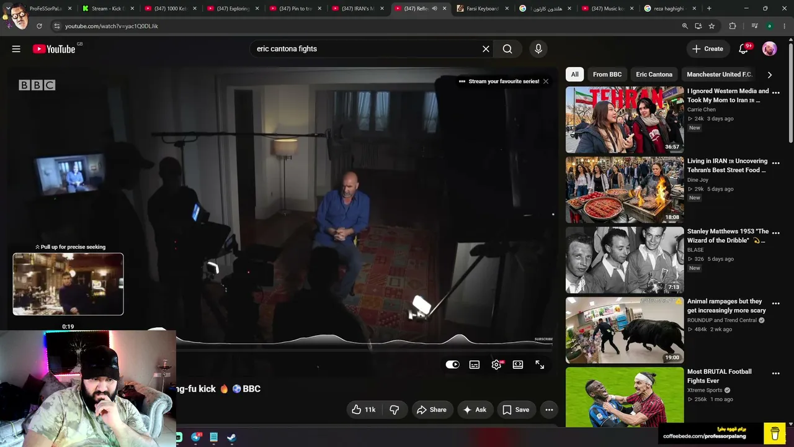Click the browser address bar URL
Viewport: 794px width, 447px height.
pyautogui.click(x=112, y=26)
